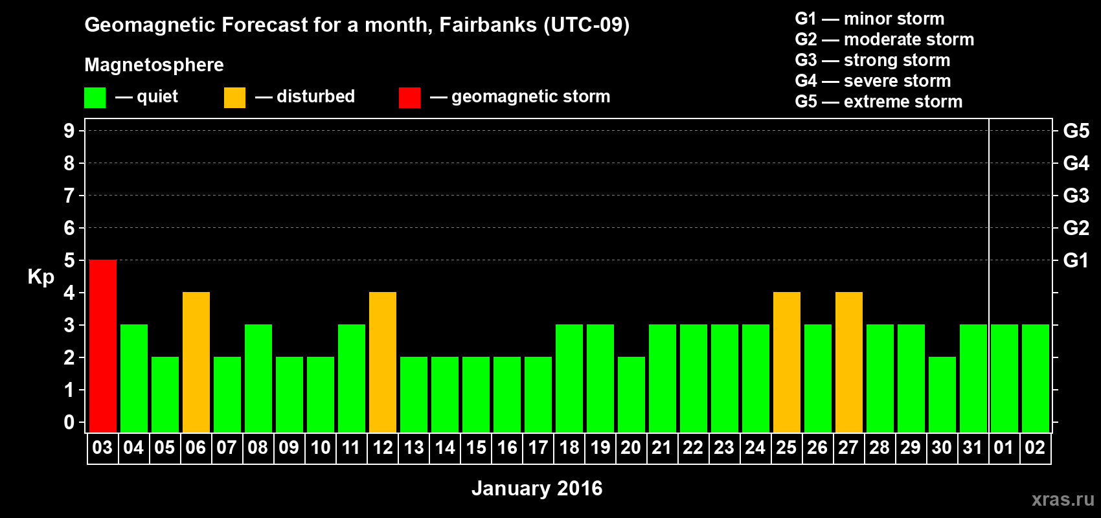The width and height of the screenshot is (1101, 518).
Task: Click the date label 14 on the axis
Action: click(x=444, y=447)
